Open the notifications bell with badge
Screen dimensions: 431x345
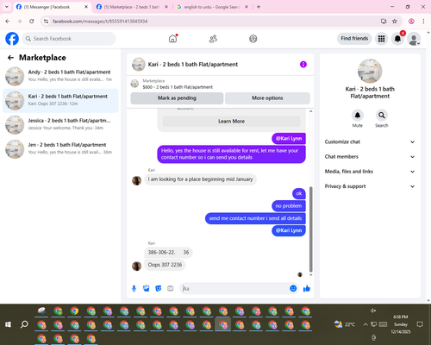(x=397, y=39)
